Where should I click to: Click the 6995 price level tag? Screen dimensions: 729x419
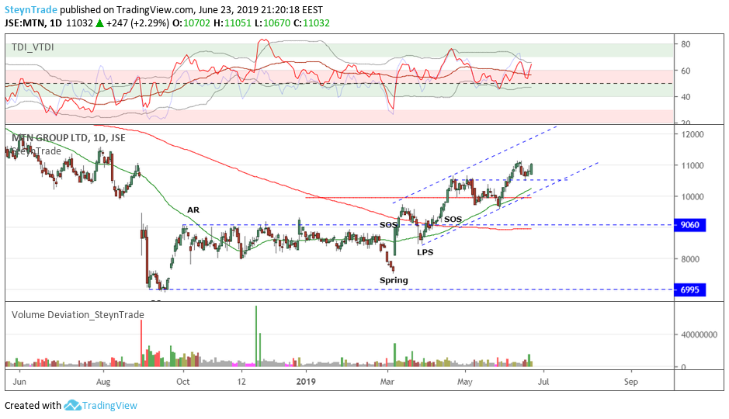pos(690,290)
